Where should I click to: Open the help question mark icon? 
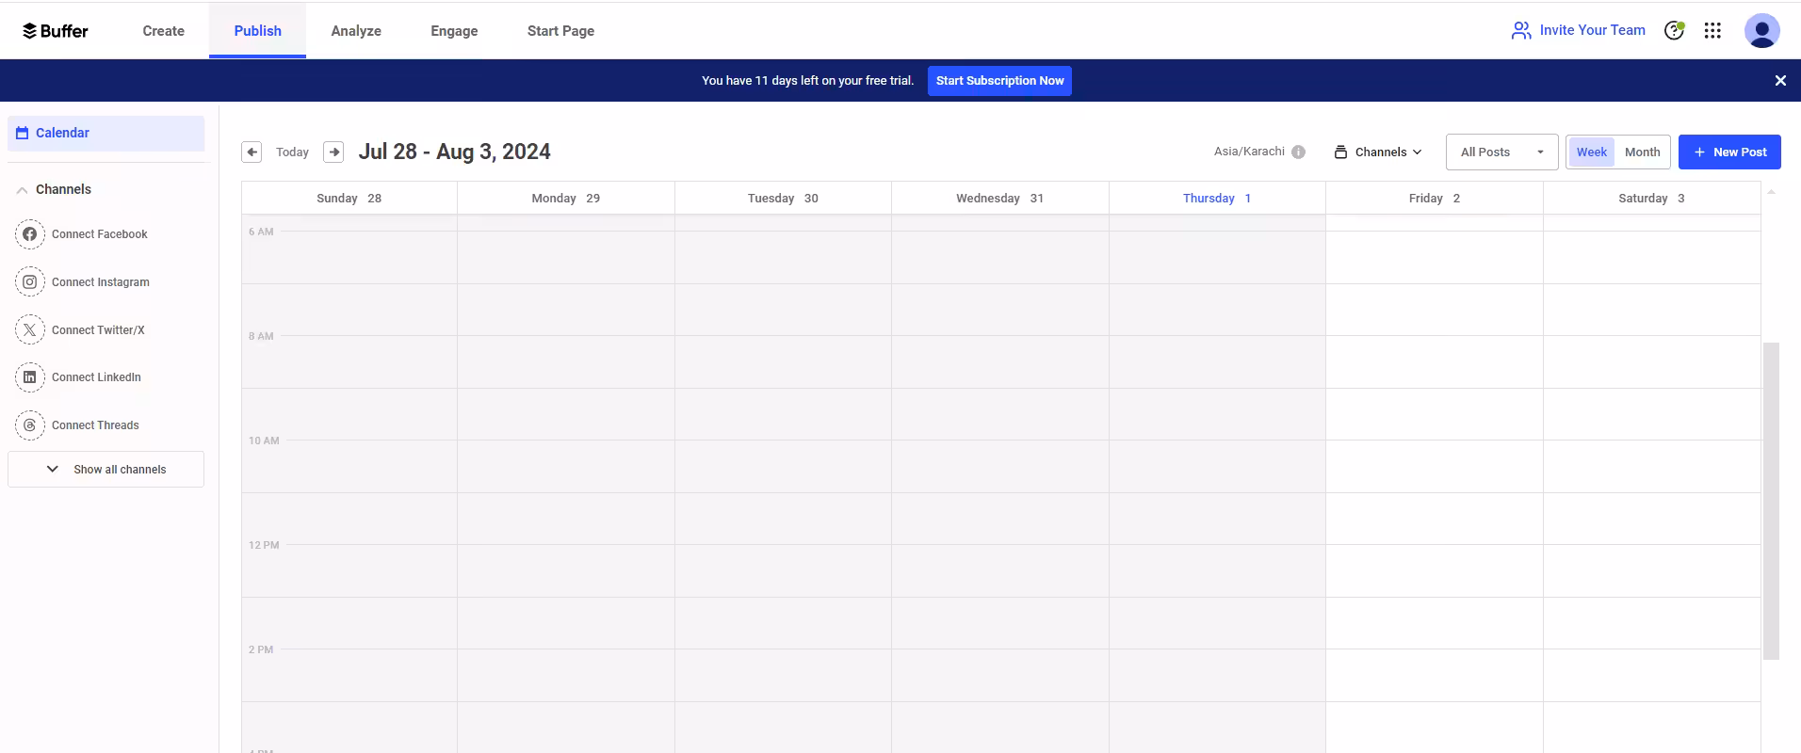(1674, 30)
